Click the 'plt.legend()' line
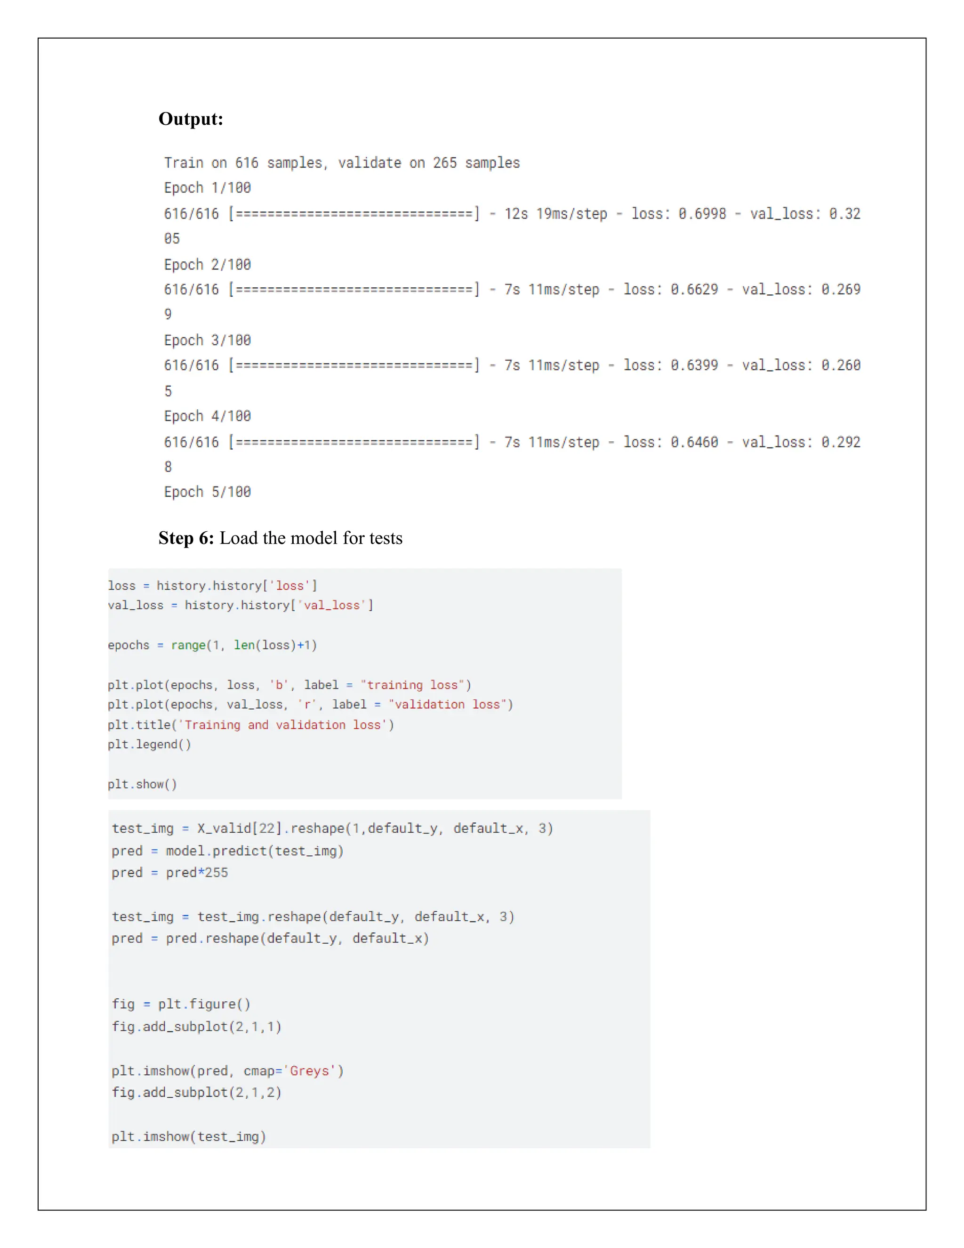Viewport: 964px width, 1248px height. [150, 745]
